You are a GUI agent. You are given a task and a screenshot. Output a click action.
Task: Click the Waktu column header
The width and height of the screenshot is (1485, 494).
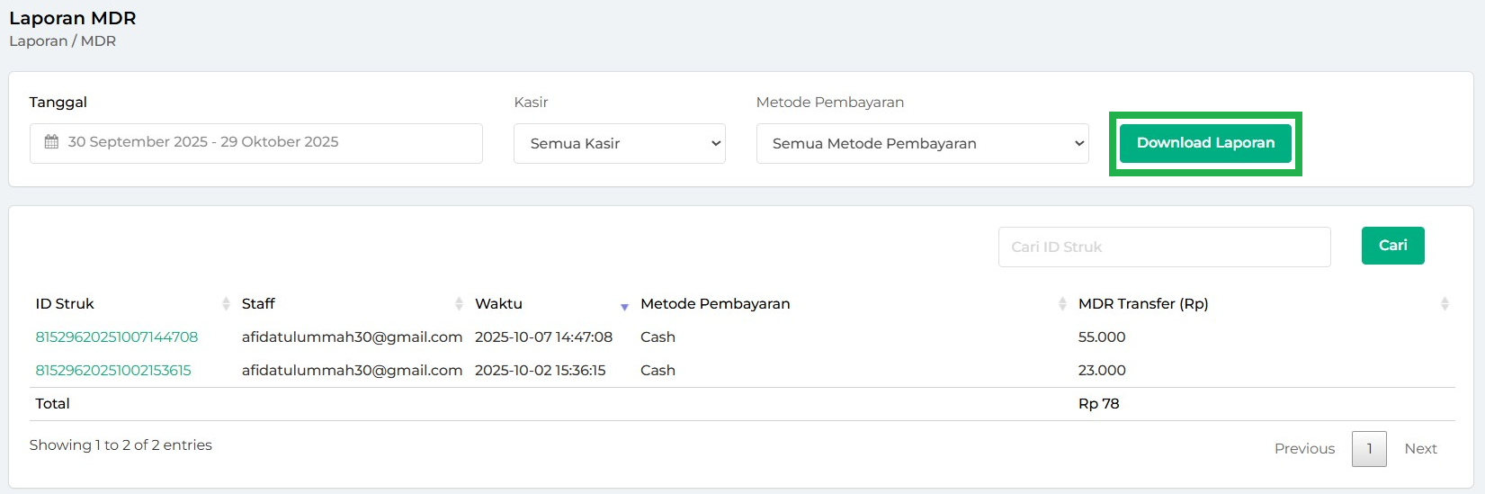click(499, 304)
